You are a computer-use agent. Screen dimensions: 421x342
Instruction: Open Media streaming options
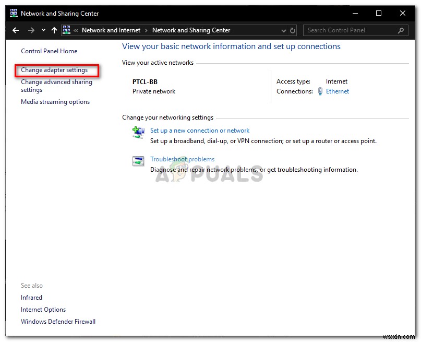(55, 102)
